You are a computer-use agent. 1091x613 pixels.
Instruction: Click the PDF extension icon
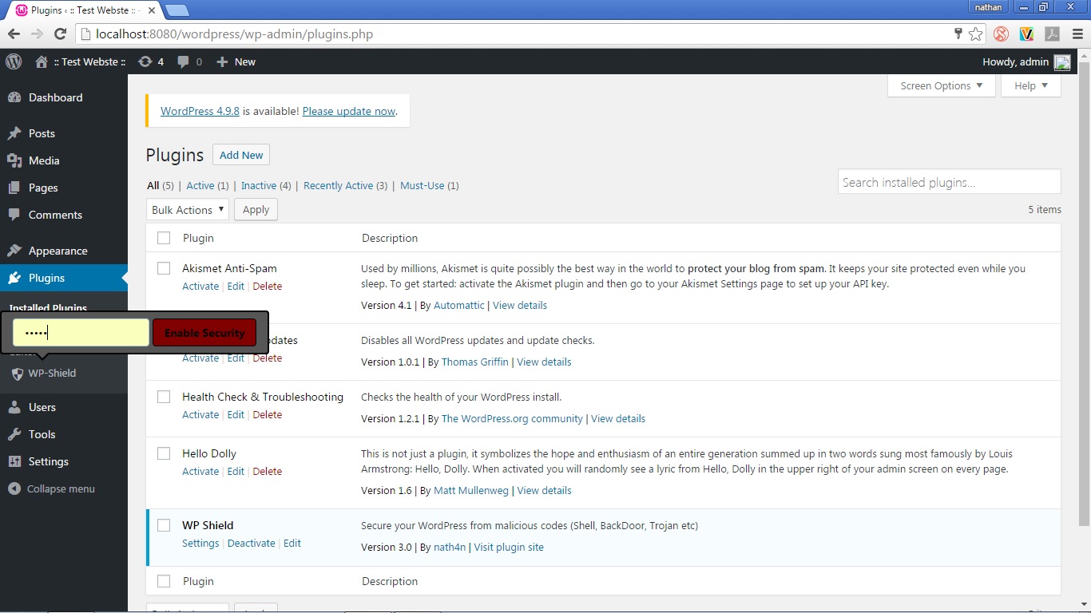point(1052,34)
